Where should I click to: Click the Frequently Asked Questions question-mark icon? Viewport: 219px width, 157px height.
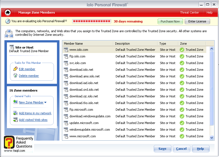coord(9,142)
